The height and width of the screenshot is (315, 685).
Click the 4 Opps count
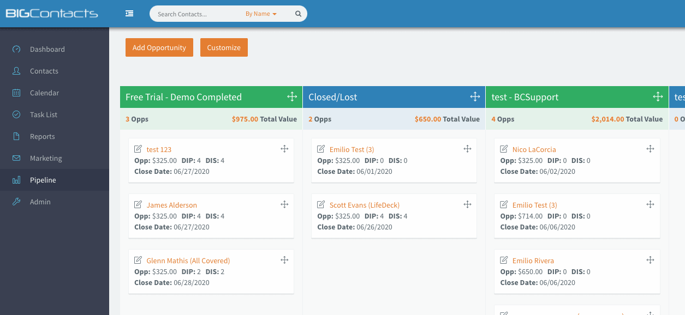click(x=503, y=119)
